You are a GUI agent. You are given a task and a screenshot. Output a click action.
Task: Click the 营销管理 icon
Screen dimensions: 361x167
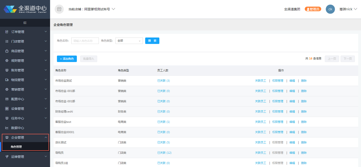coord(7,89)
